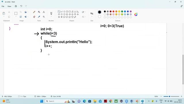The image size is (184, 104).
Task: Select the Text tool
Action: tap(44, 12)
